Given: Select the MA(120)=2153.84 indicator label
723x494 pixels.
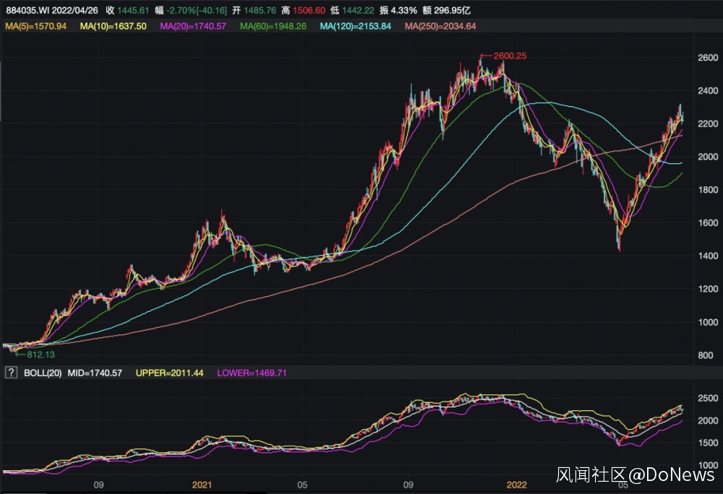Looking at the screenshot, I should [356, 26].
